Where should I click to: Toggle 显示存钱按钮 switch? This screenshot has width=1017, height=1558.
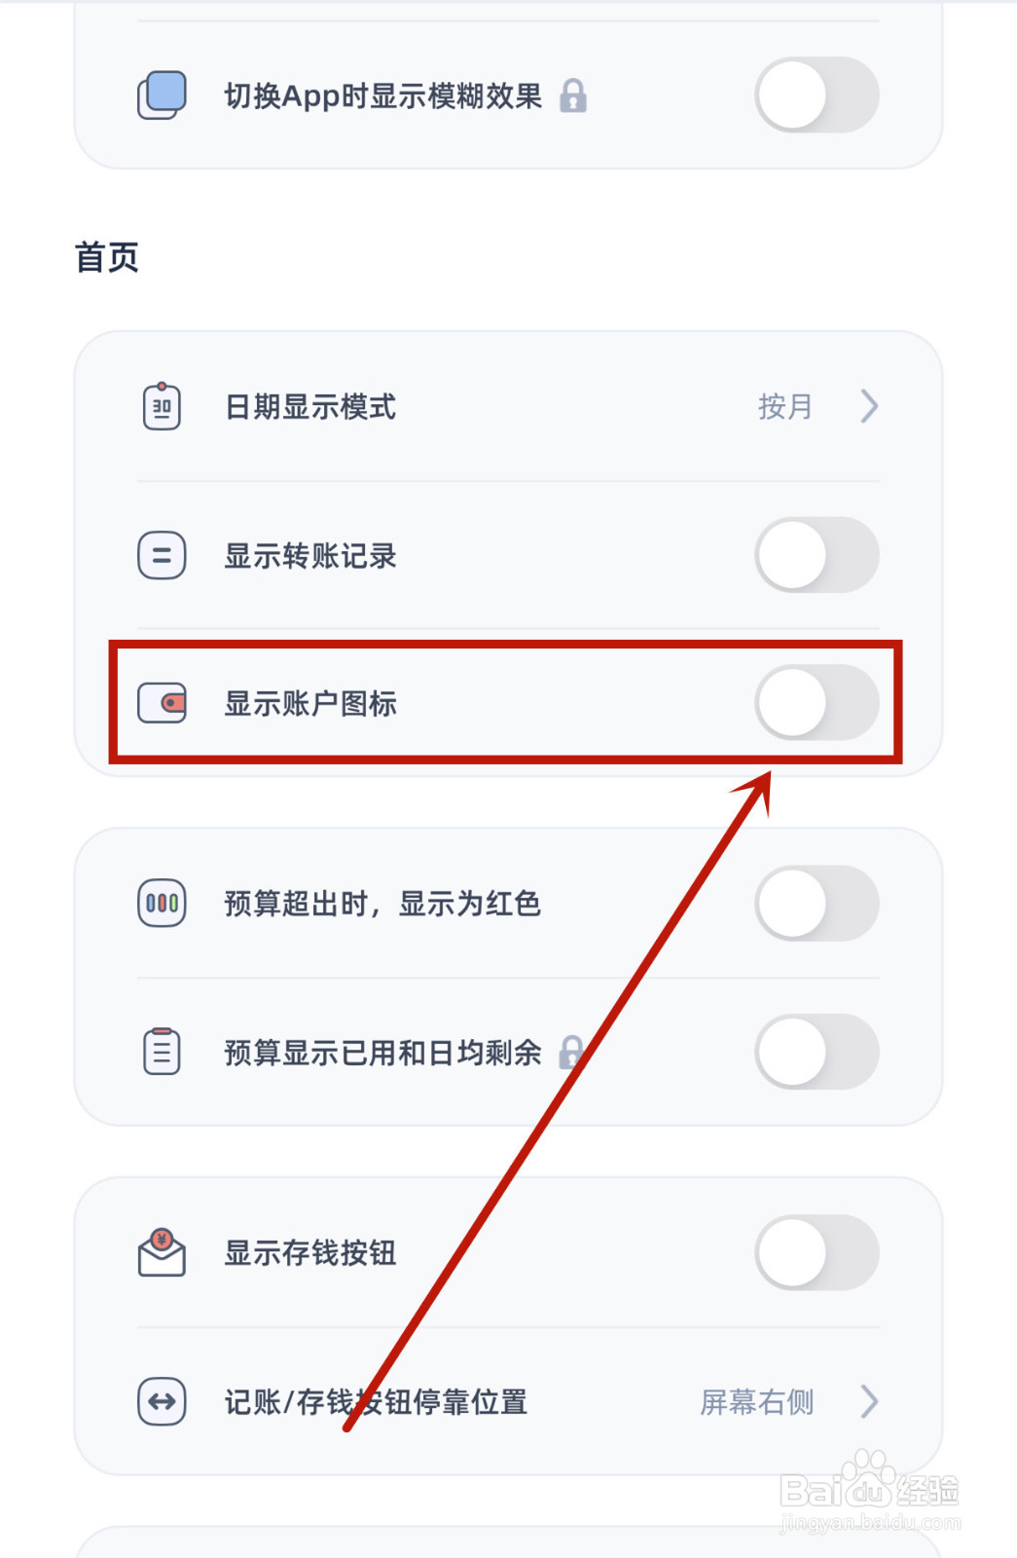tap(817, 1252)
